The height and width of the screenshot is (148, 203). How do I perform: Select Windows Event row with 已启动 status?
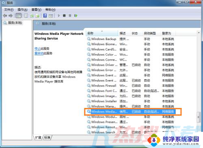(131, 80)
